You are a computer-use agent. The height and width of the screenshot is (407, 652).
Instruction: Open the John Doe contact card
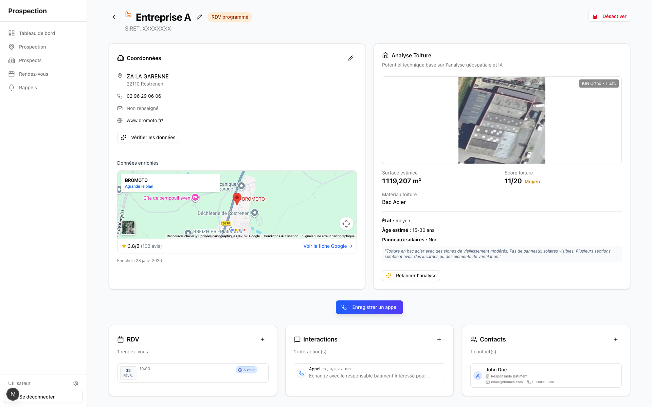point(546,375)
